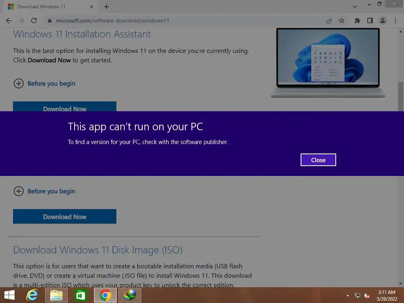The width and height of the screenshot is (404, 303).
Task: Switch to Chrome in the taskbar
Action: 105,295
